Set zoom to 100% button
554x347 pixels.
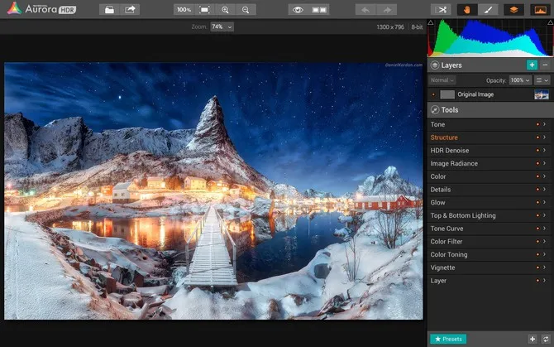[184, 9]
